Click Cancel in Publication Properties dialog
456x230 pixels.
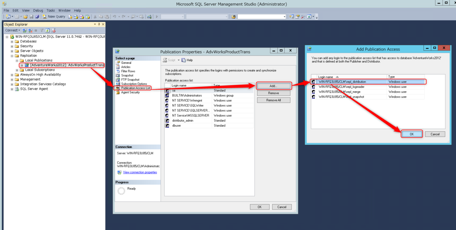(282, 207)
